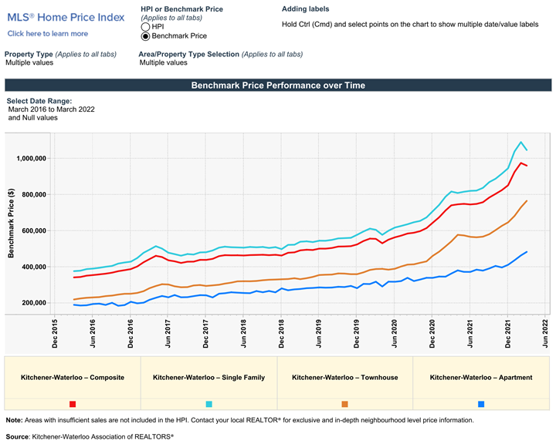Click the blue Apartment legend square
This screenshot has width=556, height=444.
[481, 404]
